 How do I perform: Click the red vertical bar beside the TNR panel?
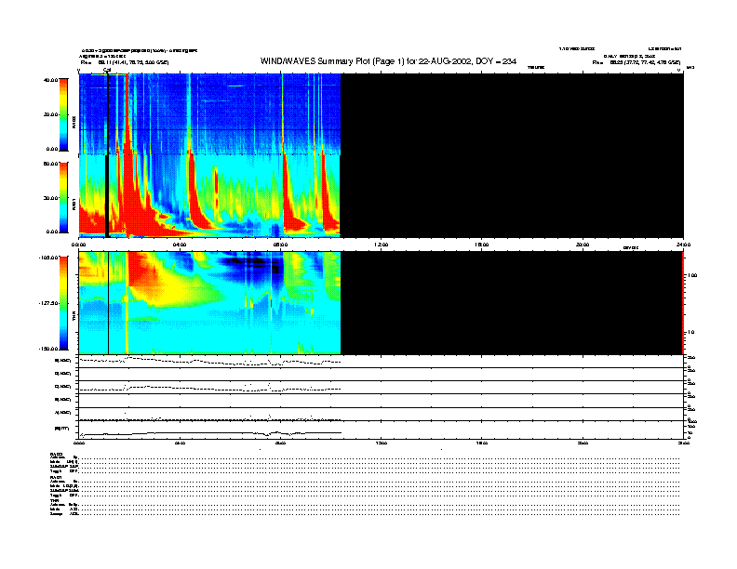click(x=683, y=303)
